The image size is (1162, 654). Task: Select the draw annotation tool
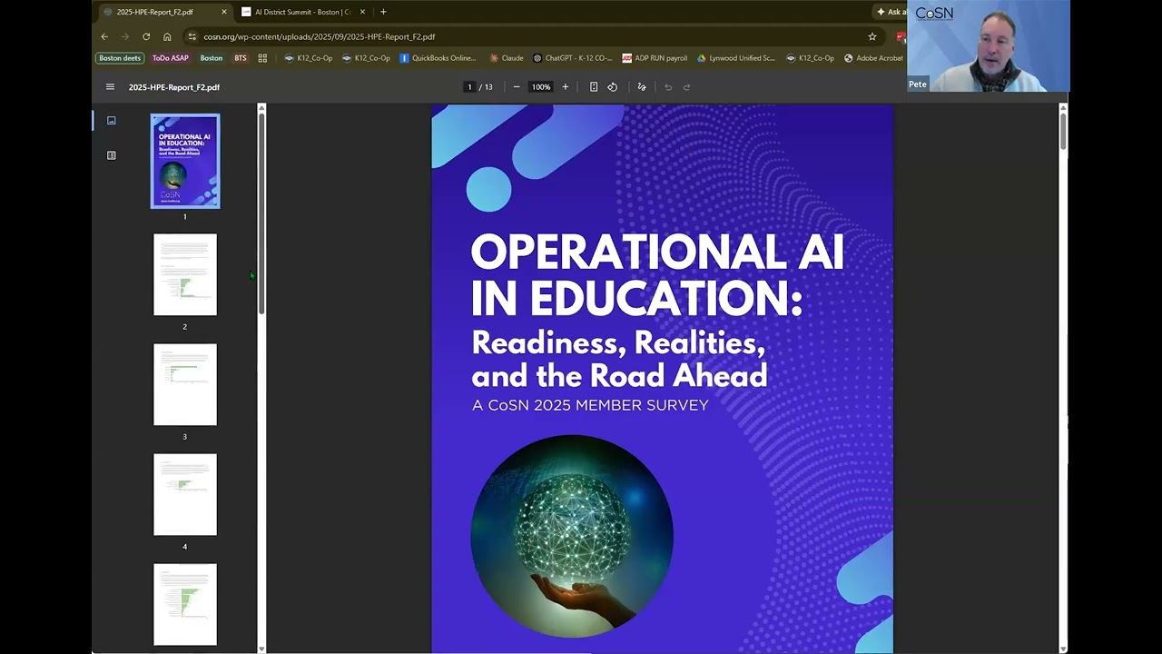tap(642, 87)
